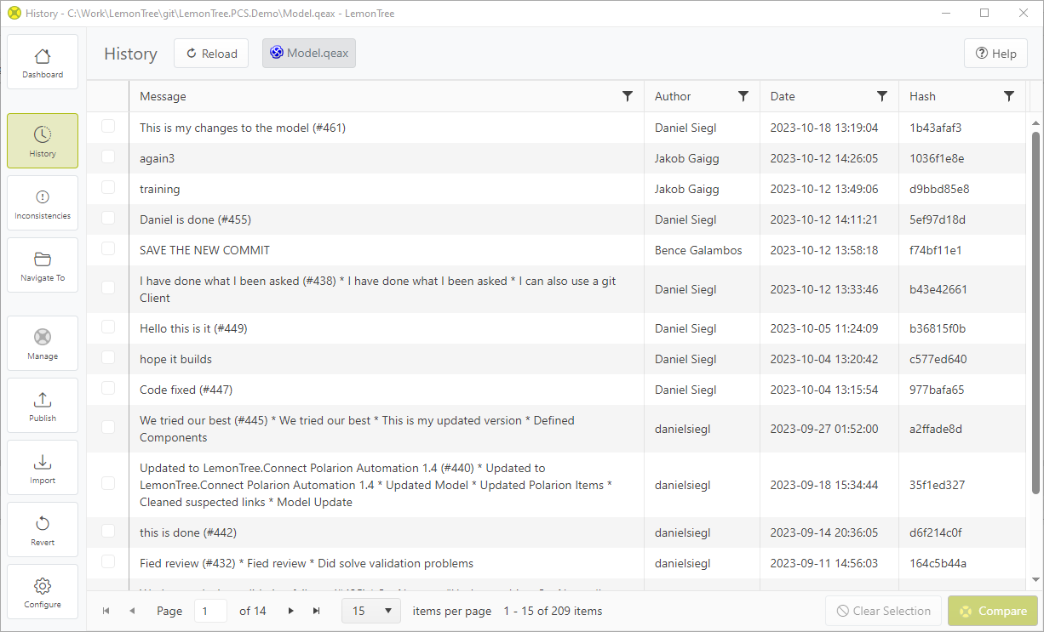
Task: Open the Manage section in the sidebar
Action: click(43, 344)
